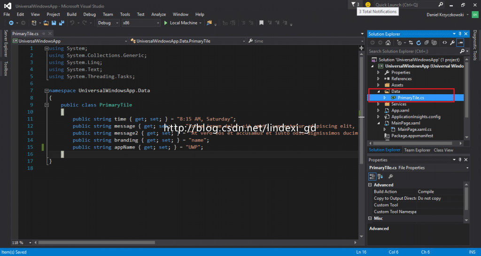Click the Redo arrow in the toolbar
Image resolution: width=481 pixels, height=256 pixels.
84,23
